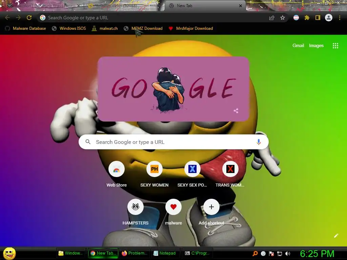Open the smiley-face Start button
347x260 pixels.
tap(9, 253)
